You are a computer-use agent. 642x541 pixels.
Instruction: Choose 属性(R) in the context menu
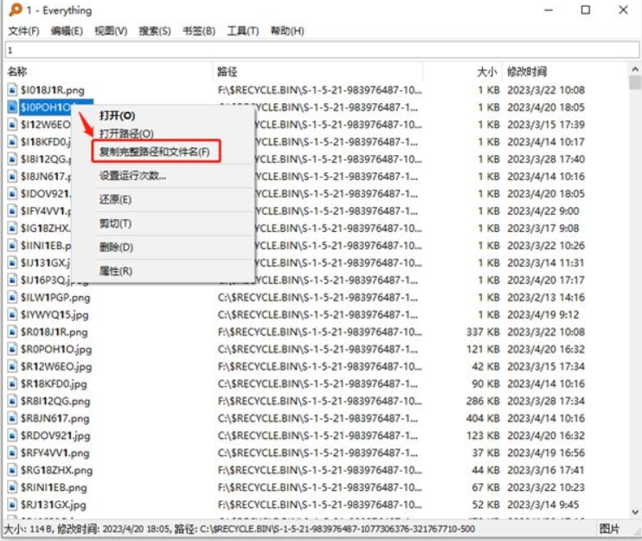[116, 271]
